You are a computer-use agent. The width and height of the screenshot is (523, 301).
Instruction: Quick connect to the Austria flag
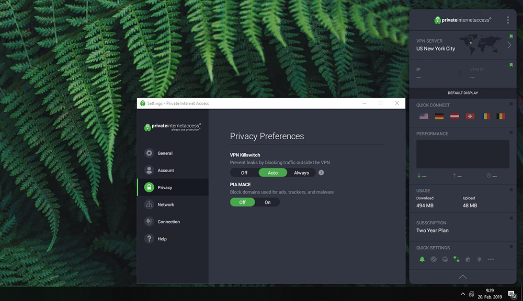point(454,116)
